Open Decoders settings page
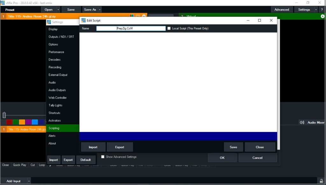This screenshot has height=185, width=326. pyautogui.click(x=63, y=60)
